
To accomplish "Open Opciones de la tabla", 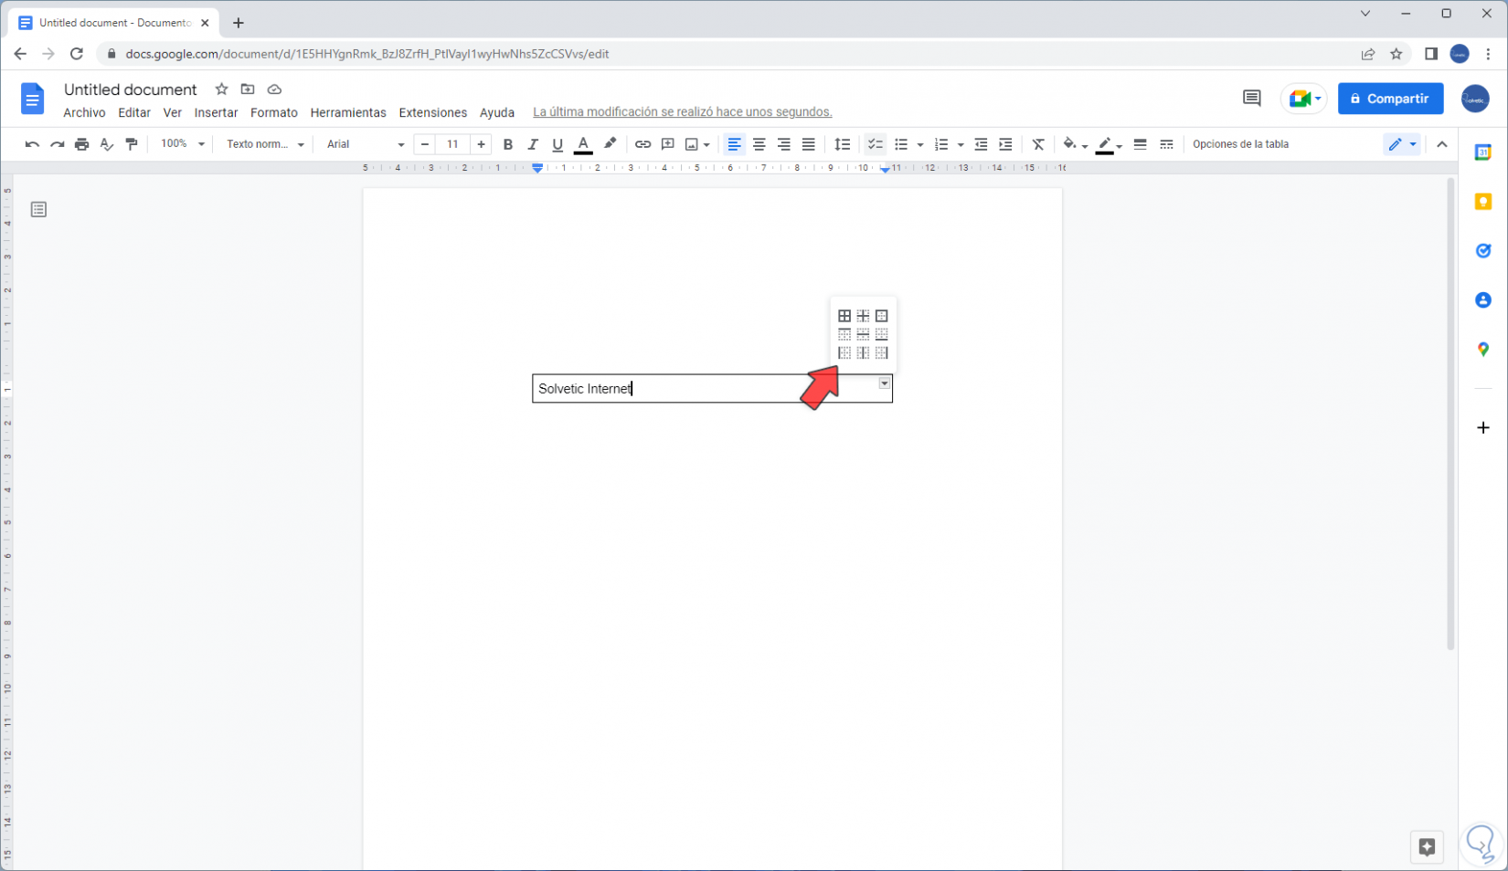I will pyautogui.click(x=1240, y=144).
